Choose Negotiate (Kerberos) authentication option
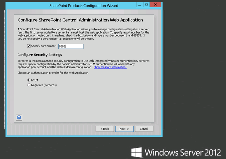This screenshot has height=159, width=226. pyautogui.click(x=29, y=85)
